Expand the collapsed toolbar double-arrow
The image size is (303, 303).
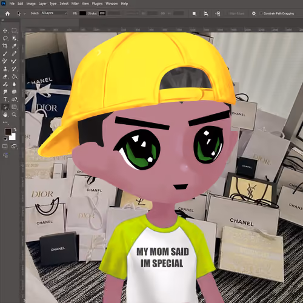2,20
